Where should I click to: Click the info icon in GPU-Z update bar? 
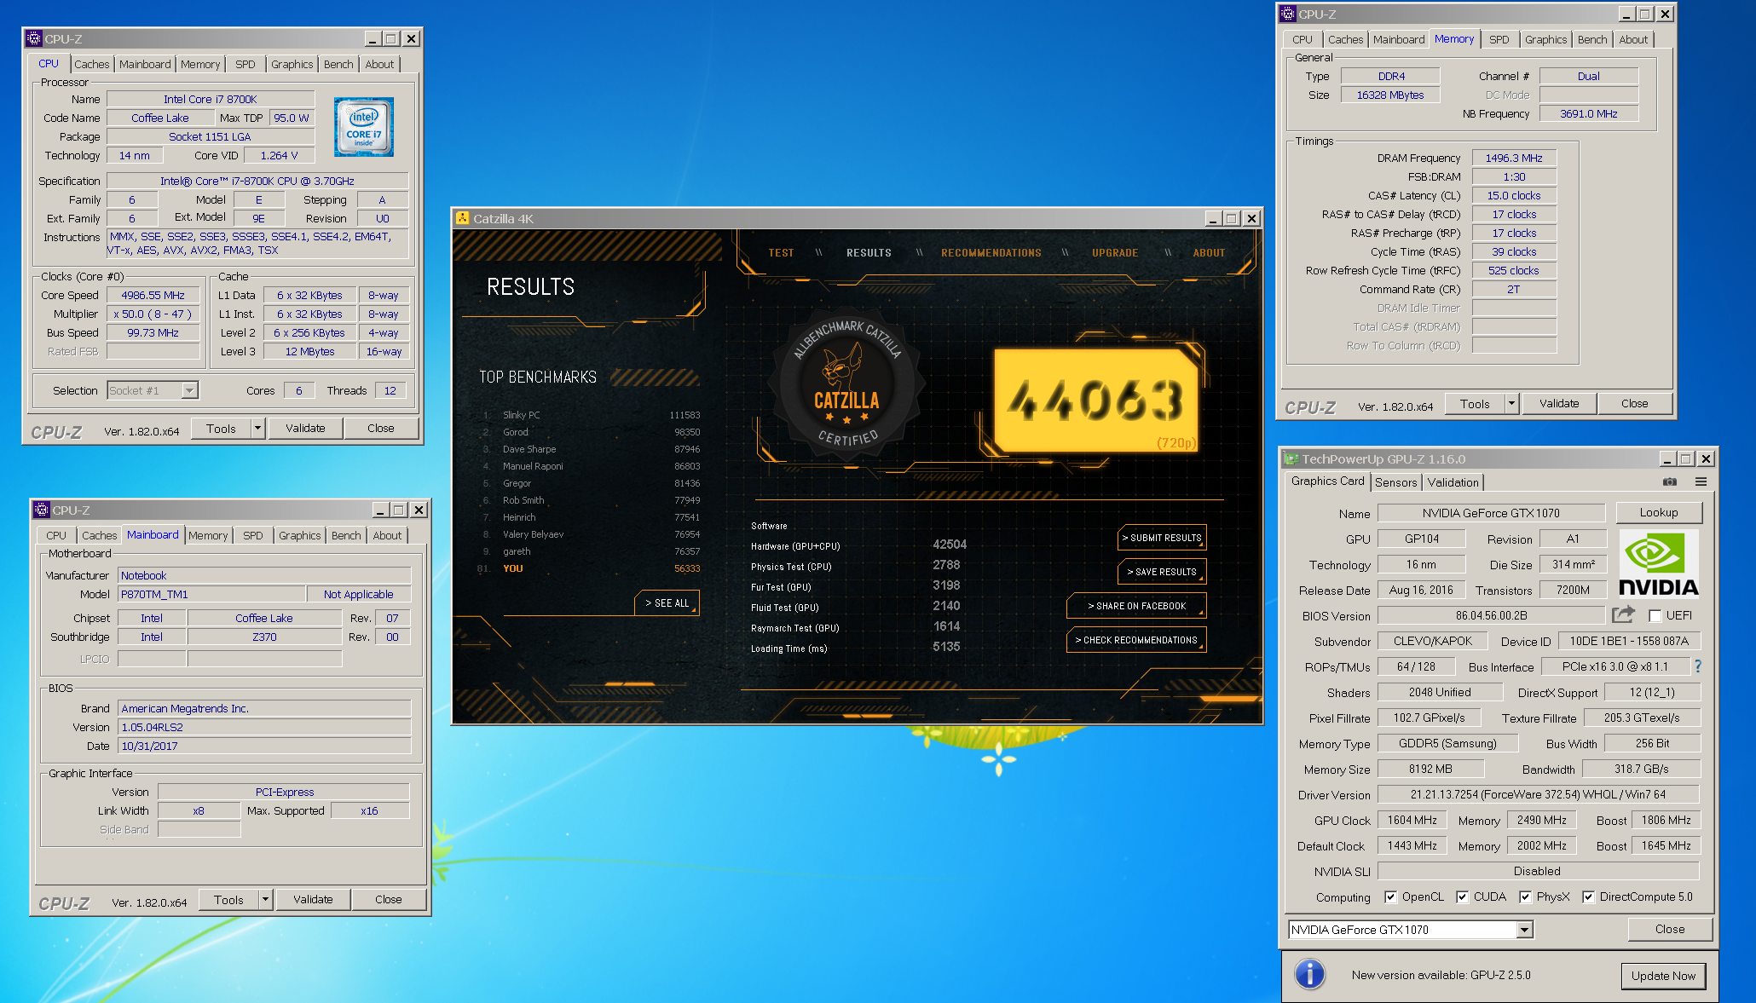(1310, 973)
